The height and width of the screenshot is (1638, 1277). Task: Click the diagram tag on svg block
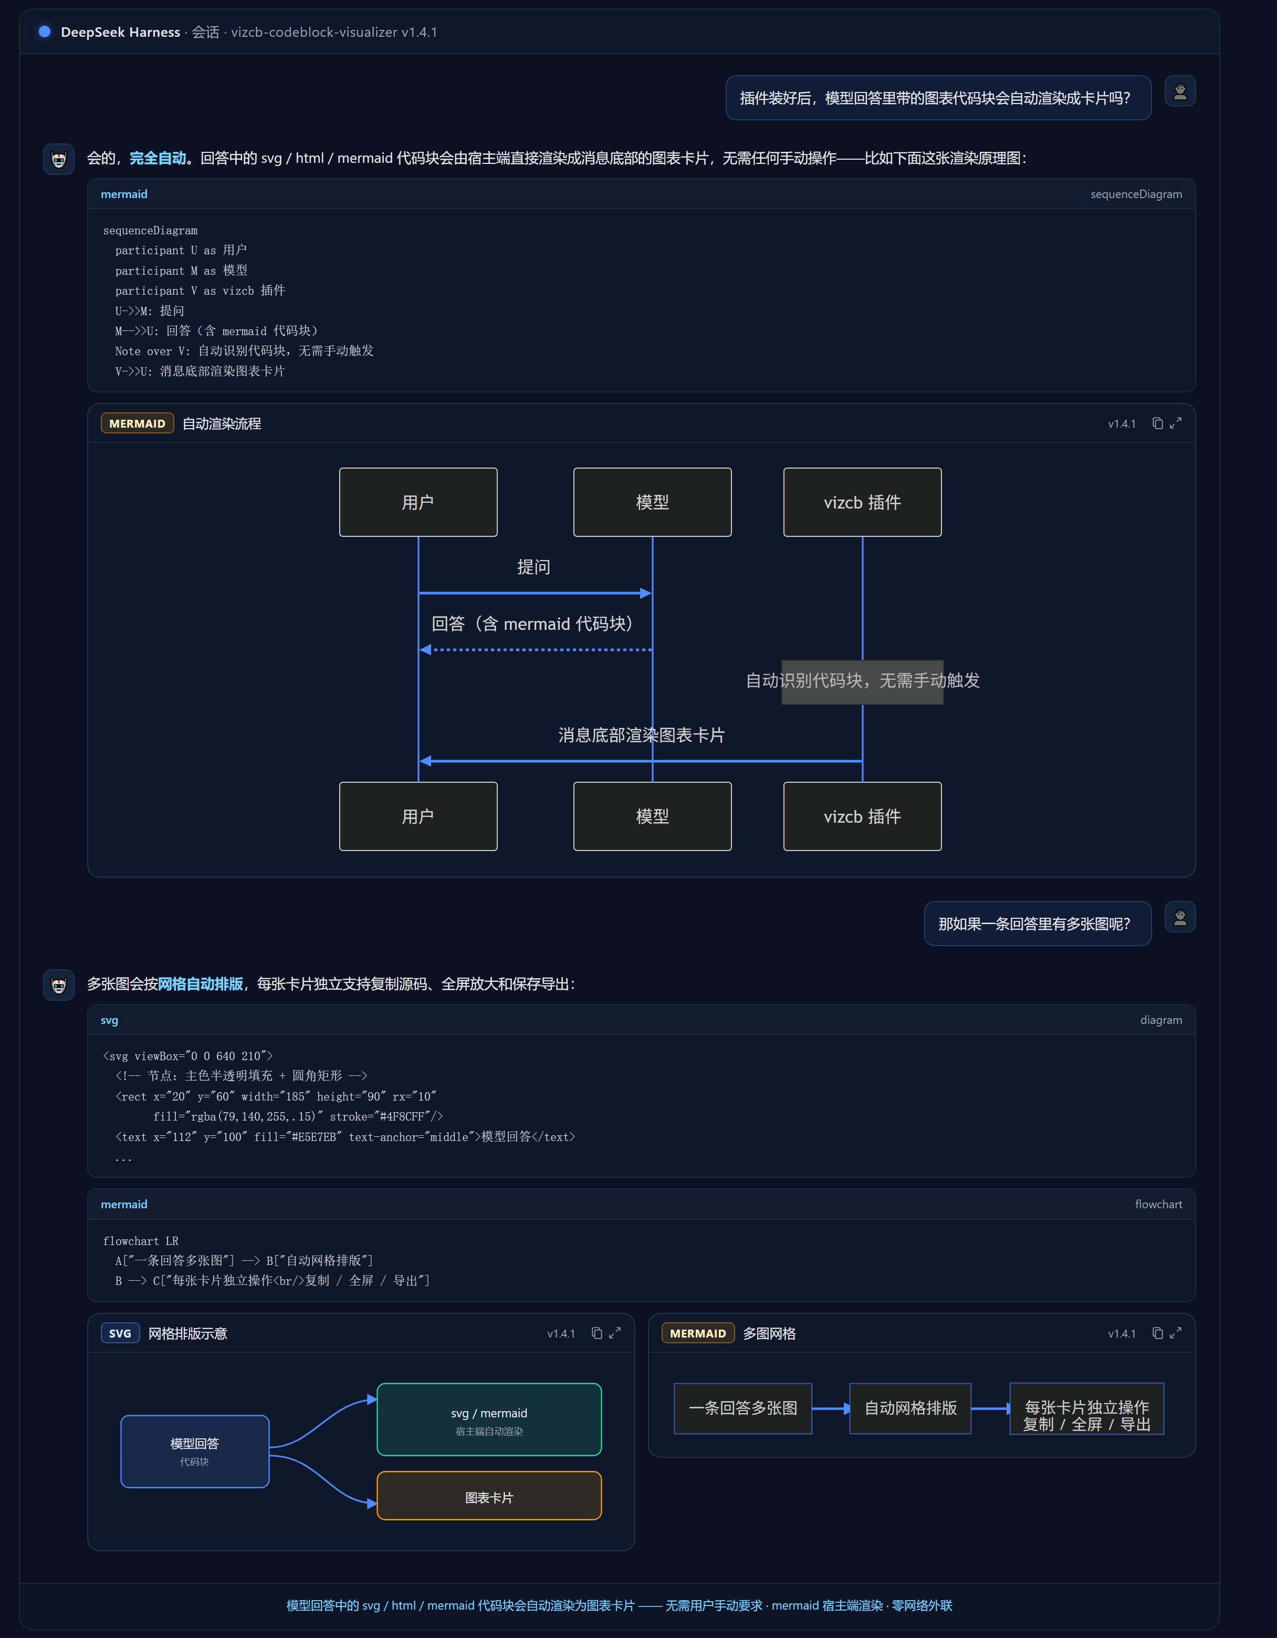(x=1161, y=1020)
